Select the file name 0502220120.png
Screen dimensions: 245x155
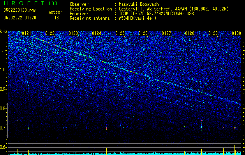point(20,10)
